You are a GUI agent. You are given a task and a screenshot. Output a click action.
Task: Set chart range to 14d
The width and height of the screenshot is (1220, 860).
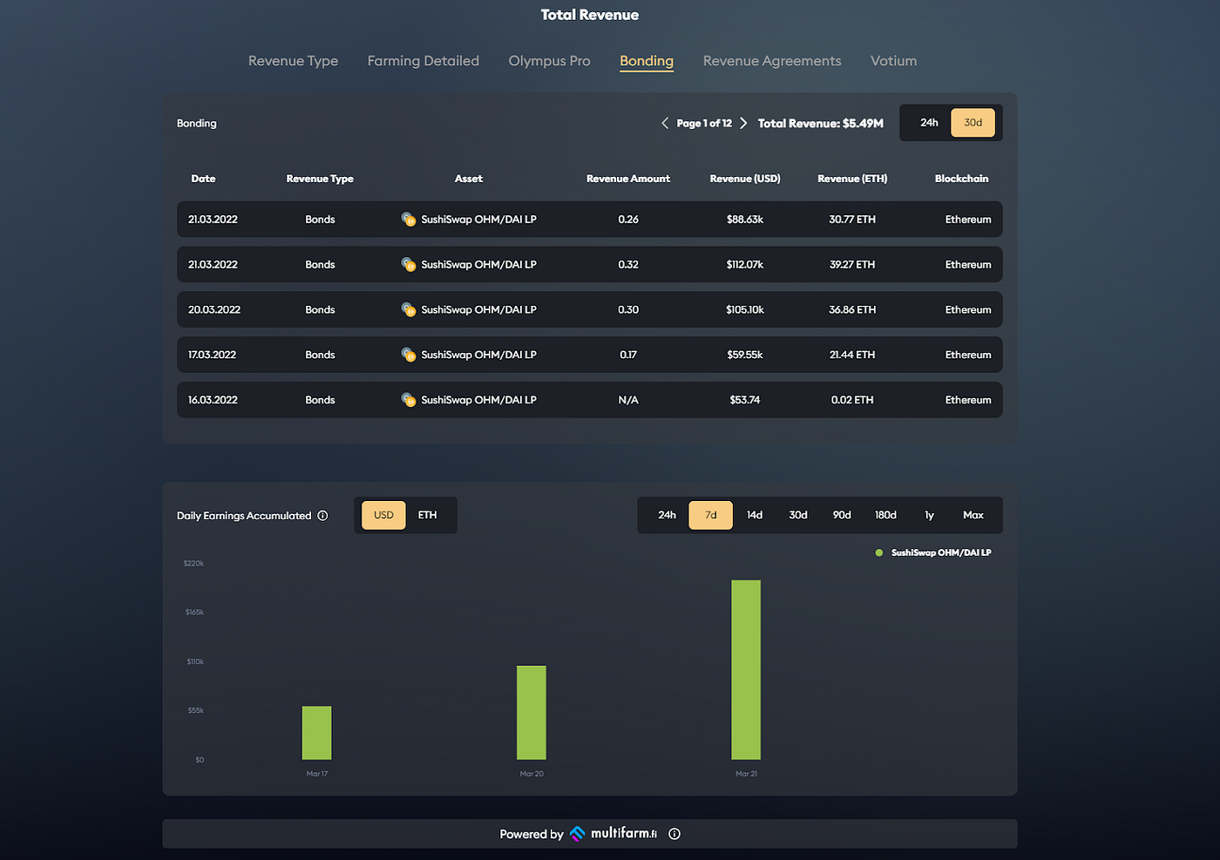[755, 515]
